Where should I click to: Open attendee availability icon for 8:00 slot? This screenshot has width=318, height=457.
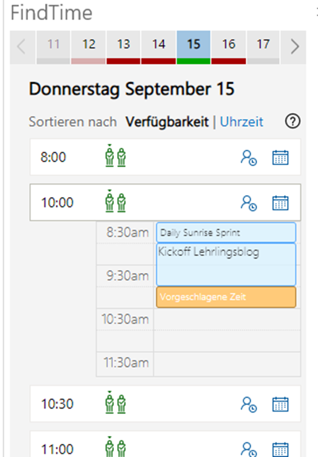coord(248,157)
